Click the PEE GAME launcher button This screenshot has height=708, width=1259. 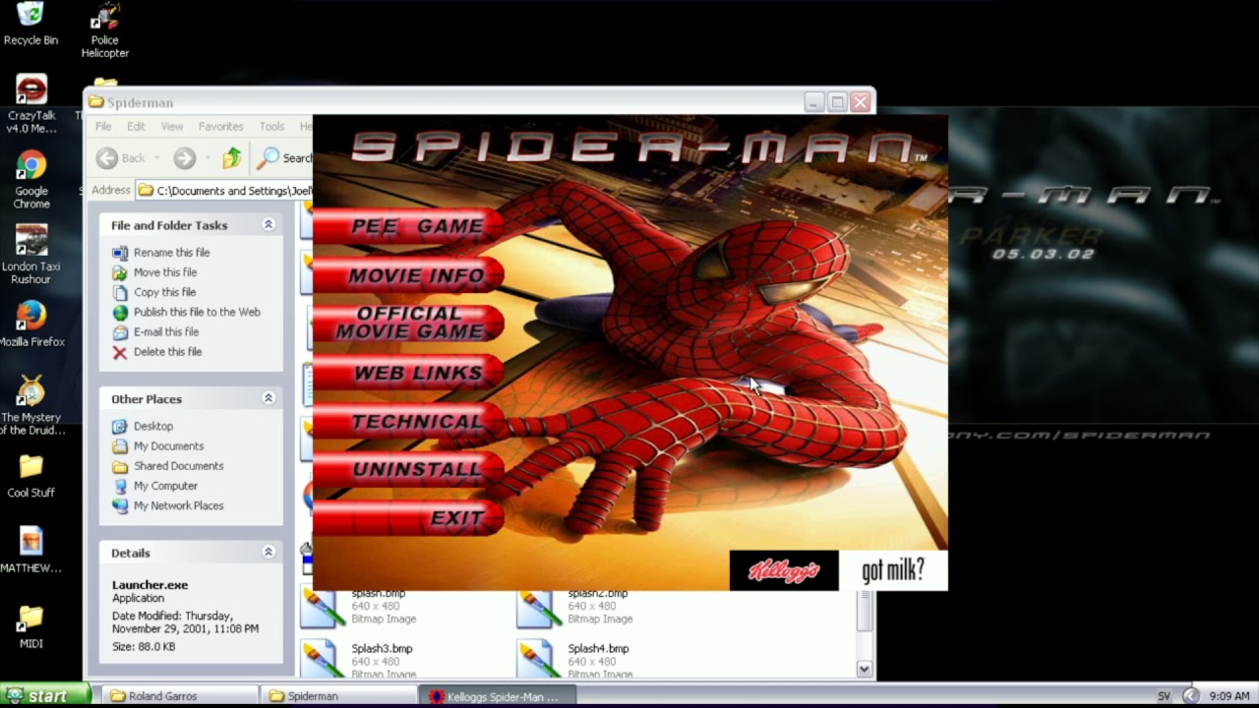pos(408,226)
